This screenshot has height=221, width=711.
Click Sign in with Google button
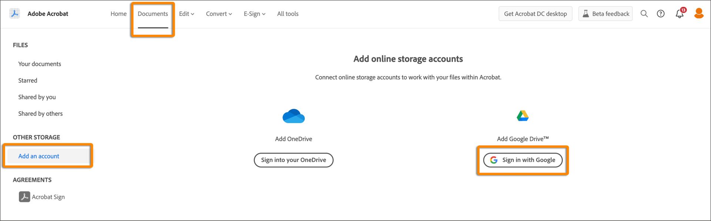point(523,160)
